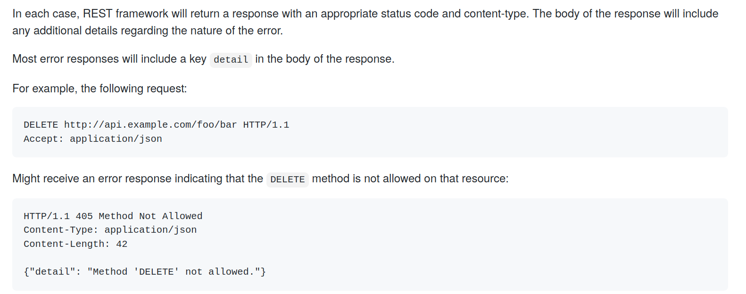Click the 'Most error responses will include' sentence

109,59
